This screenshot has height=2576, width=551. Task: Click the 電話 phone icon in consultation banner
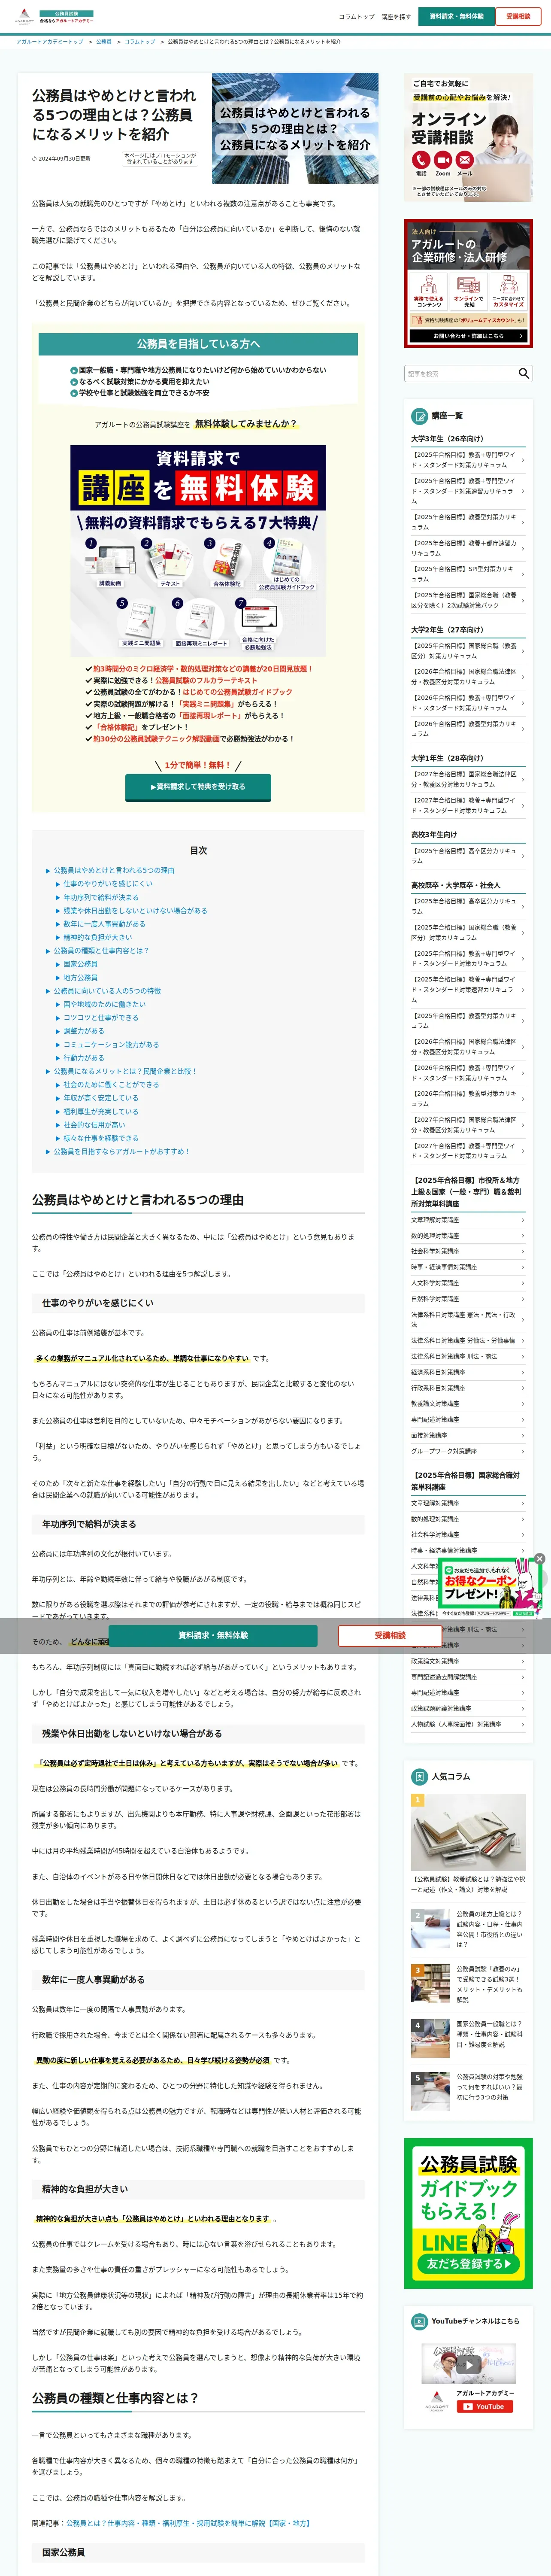tap(421, 160)
